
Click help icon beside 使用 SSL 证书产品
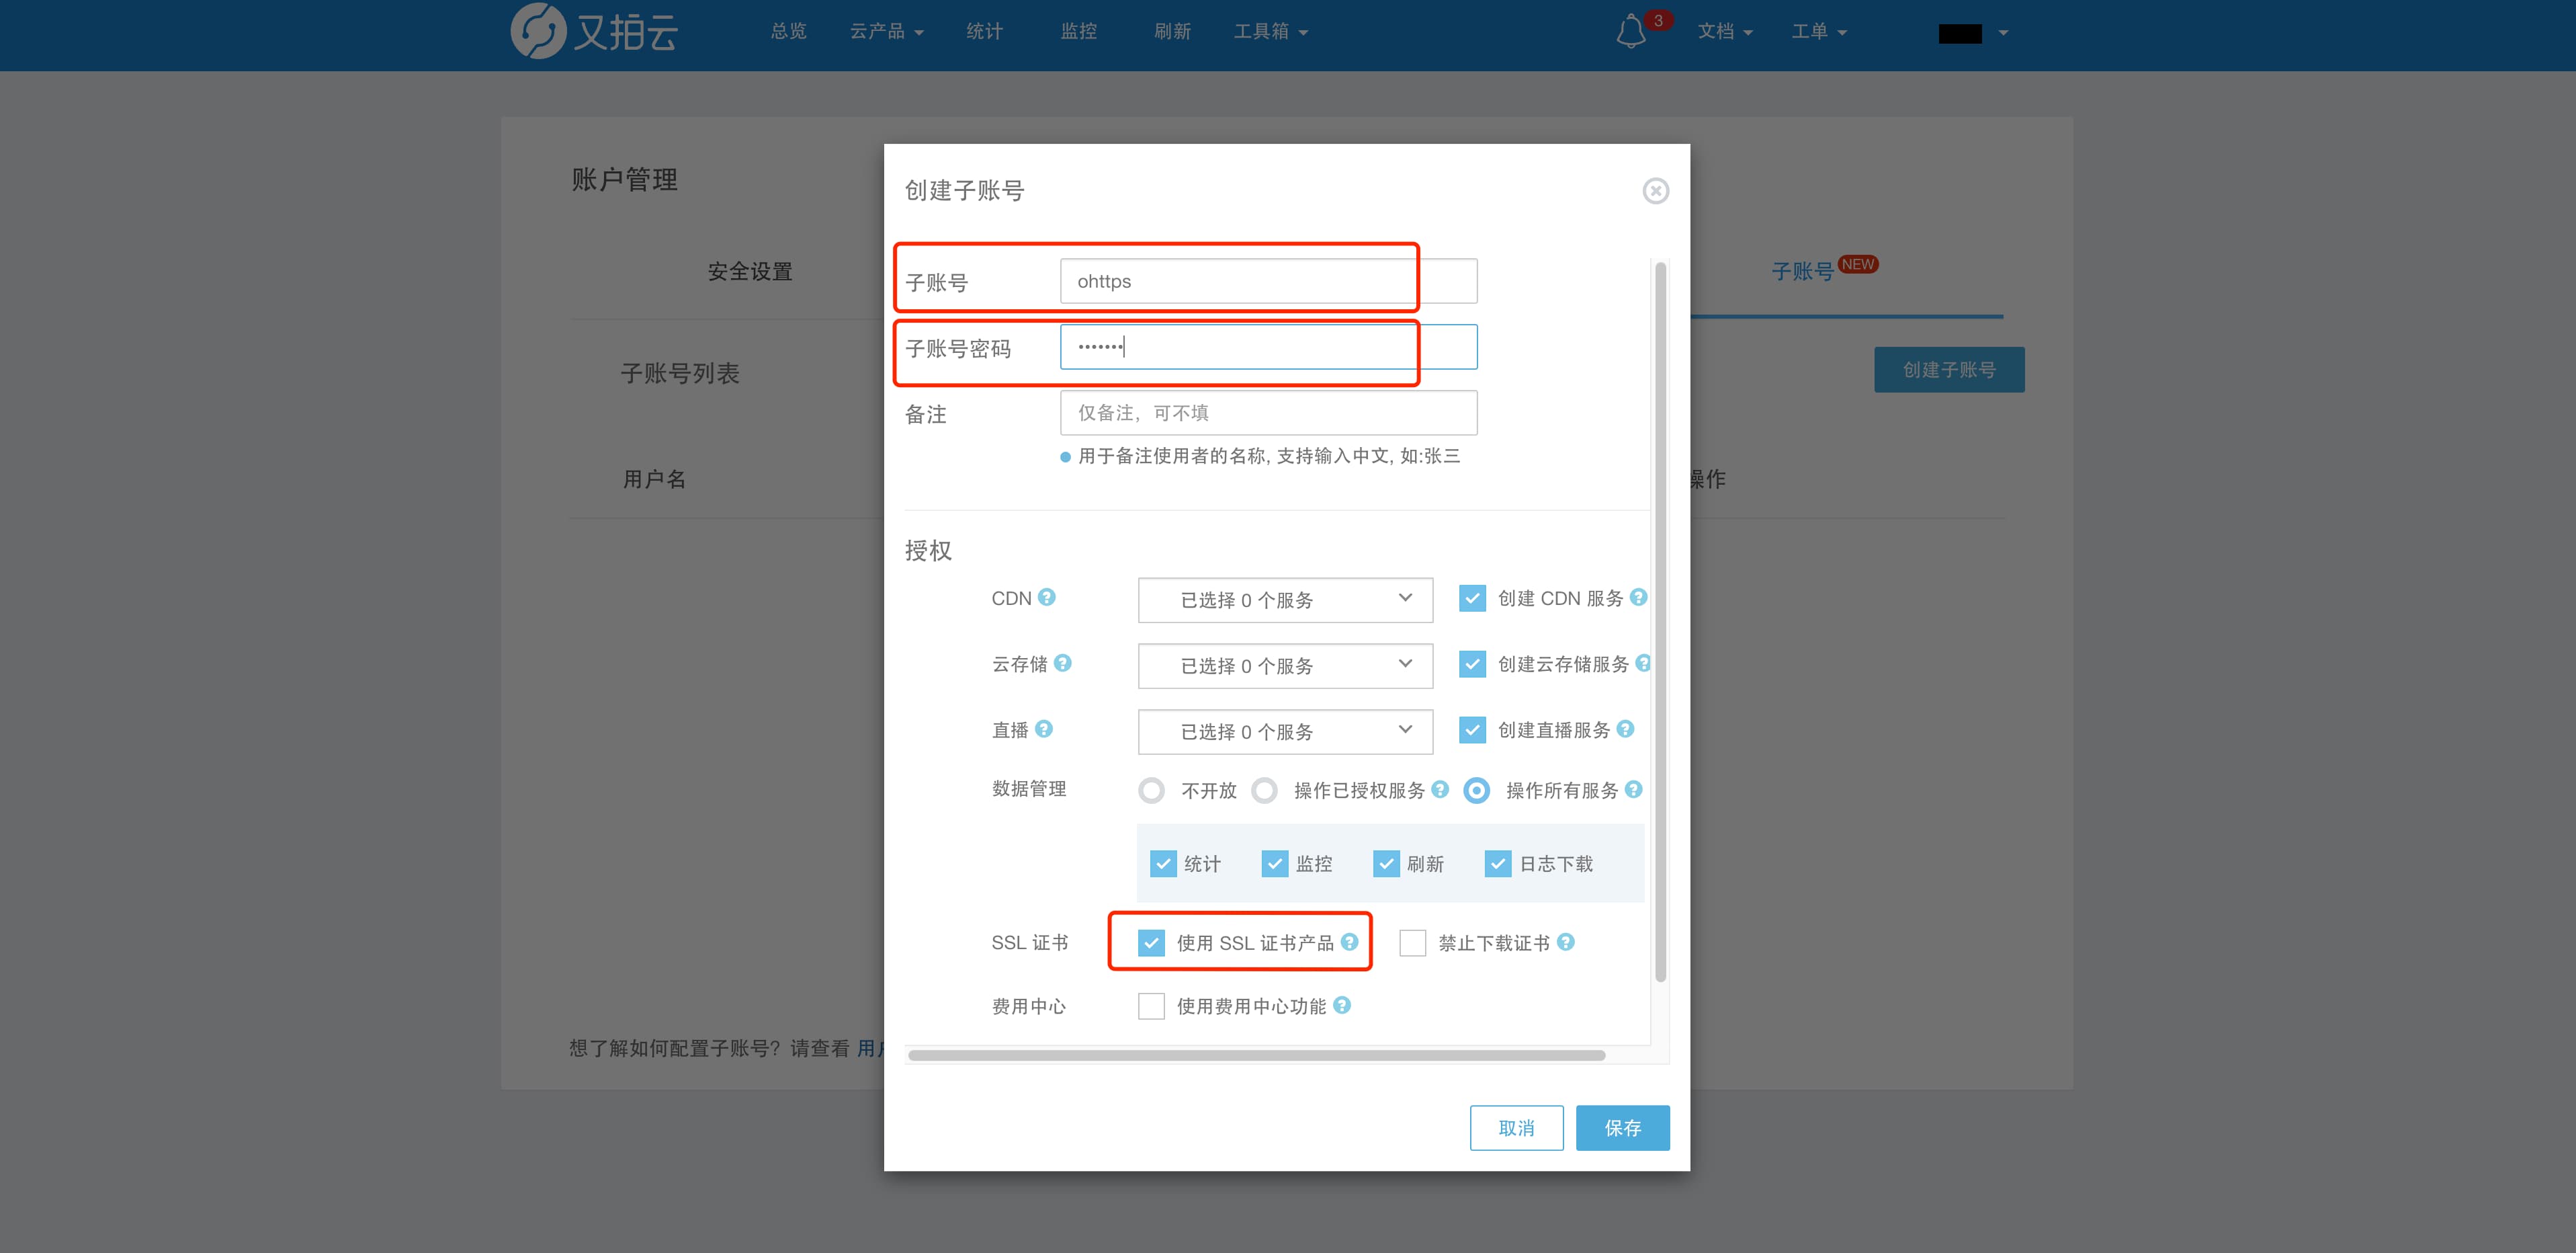tap(1350, 942)
